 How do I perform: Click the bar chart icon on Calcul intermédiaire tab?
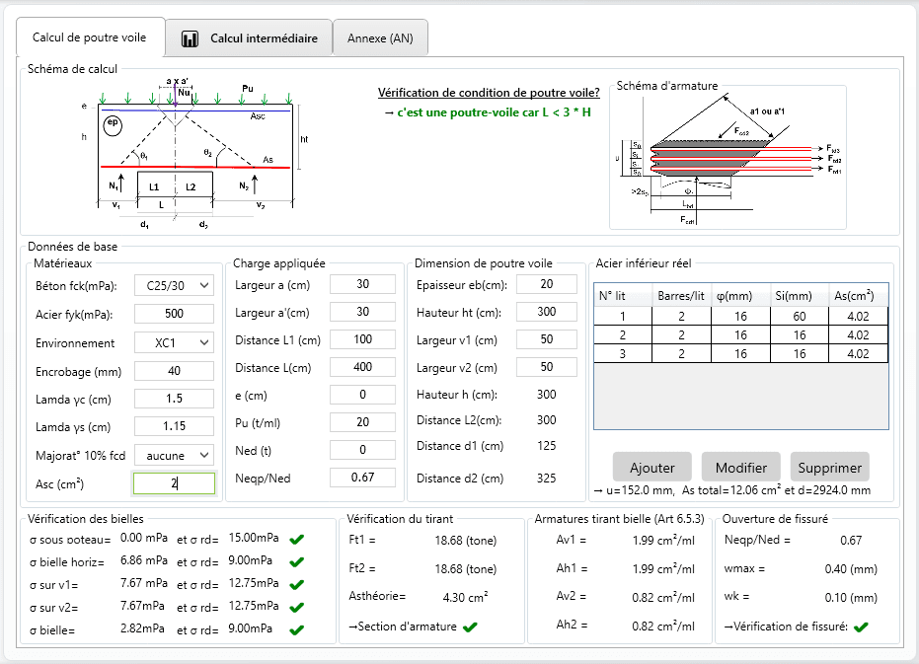(x=186, y=37)
